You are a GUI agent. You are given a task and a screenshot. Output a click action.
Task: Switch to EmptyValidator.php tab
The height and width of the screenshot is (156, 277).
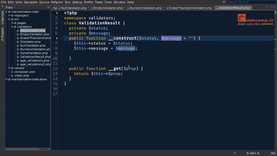pyautogui.click(x=108, y=8)
